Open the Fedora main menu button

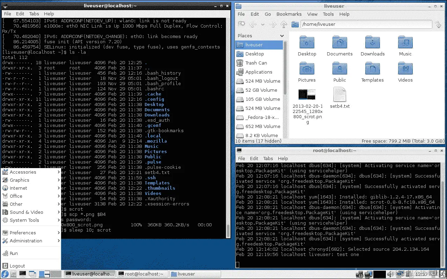(x=5, y=274)
